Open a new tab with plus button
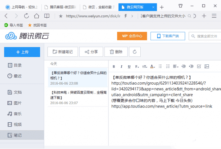221x149 pixels. (162, 7)
